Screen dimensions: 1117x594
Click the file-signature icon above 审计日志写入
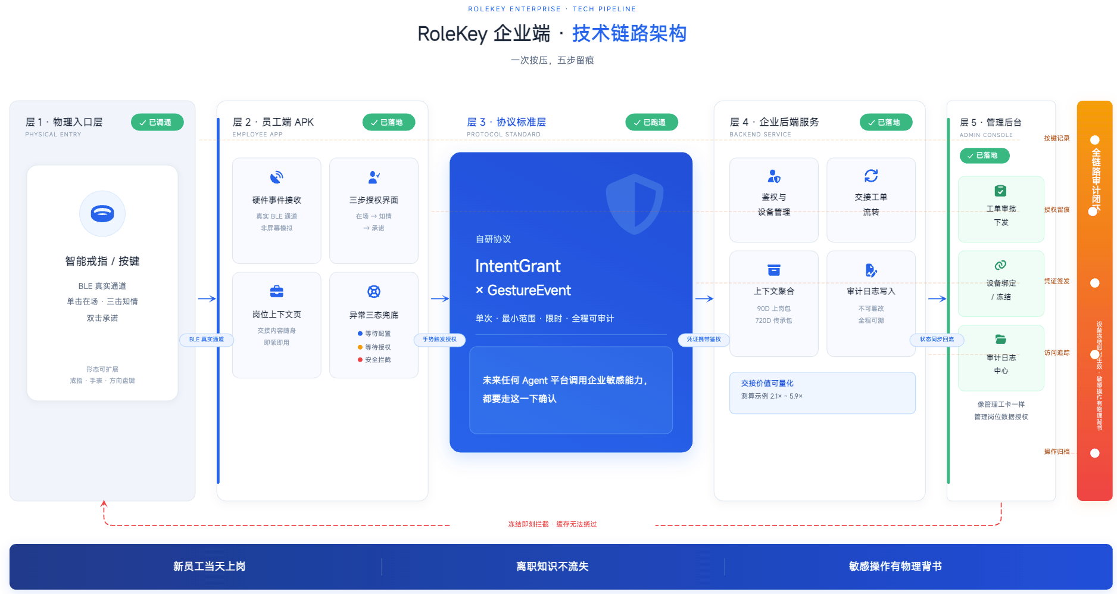[x=871, y=270]
